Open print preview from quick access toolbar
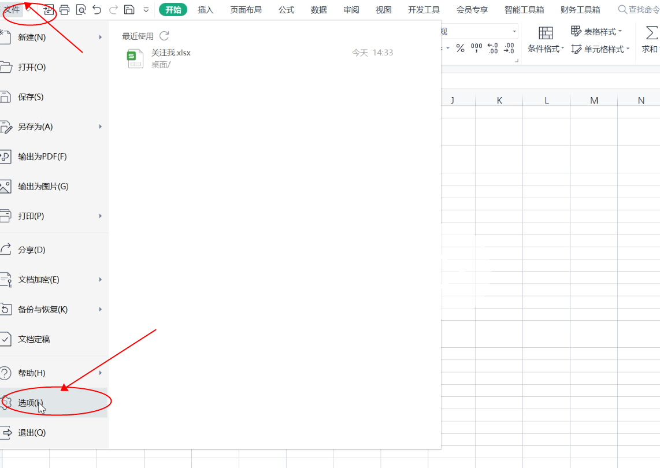The image size is (660, 468). [81, 9]
